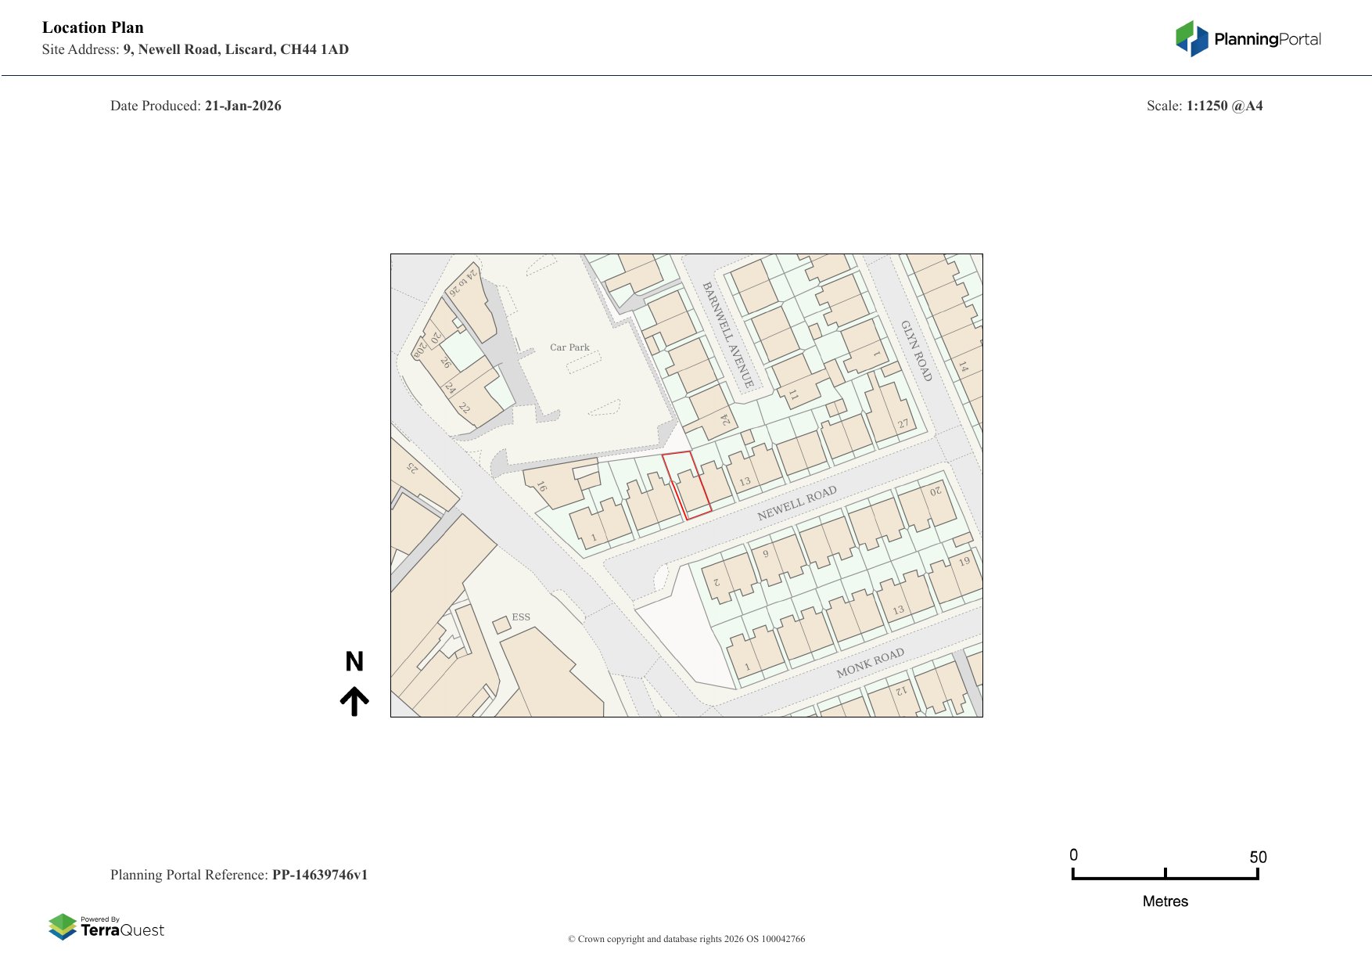Click the 50 marking on scale bar
The image size is (1372, 971).
click(x=1258, y=857)
